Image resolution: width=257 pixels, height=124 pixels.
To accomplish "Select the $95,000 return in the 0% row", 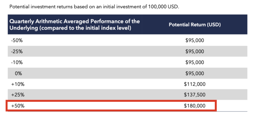I will click(195, 73).
